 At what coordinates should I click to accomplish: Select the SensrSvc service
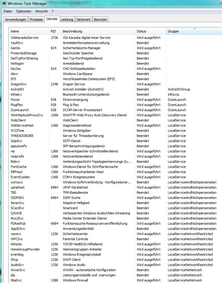[x=17, y=203]
